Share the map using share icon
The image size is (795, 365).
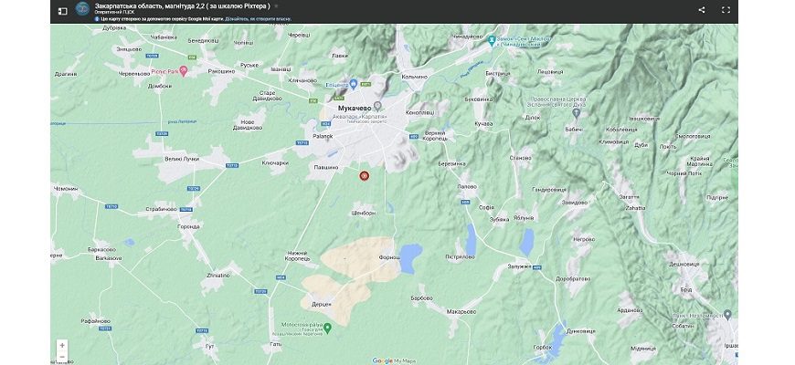[x=702, y=10]
